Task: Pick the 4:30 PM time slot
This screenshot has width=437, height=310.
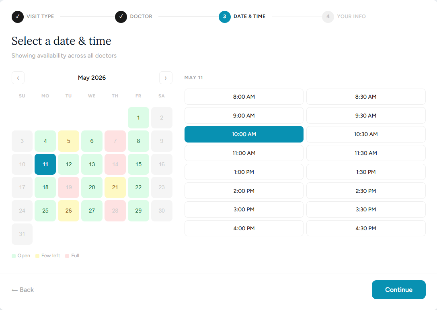Action: tap(365, 228)
